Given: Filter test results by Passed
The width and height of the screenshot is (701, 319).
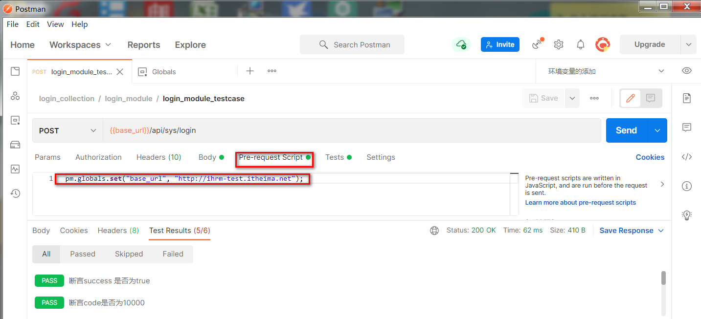Looking at the screenshot, I should point(83,254).
